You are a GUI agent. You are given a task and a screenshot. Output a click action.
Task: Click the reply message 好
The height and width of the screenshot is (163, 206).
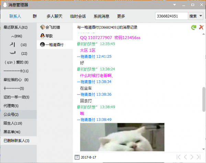[82, 63]
